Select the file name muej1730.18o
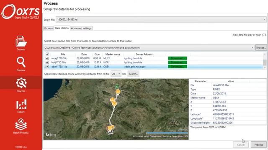268x150 pixels. pyautogui.click(x=59, y=58)
